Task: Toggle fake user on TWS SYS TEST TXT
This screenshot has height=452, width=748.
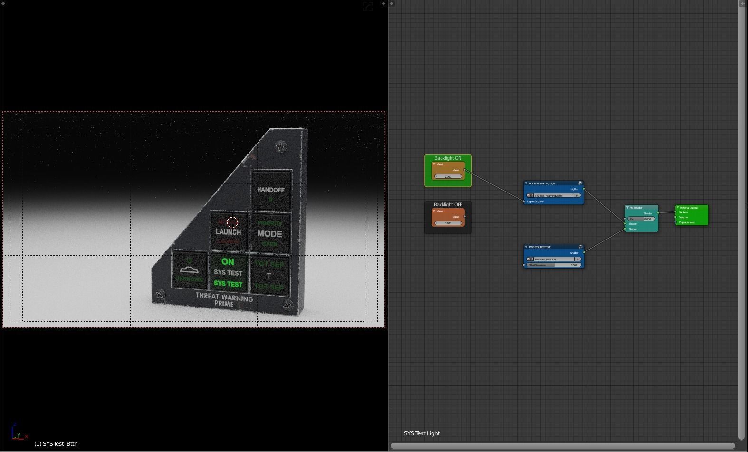Action: (x=577, y=260)
